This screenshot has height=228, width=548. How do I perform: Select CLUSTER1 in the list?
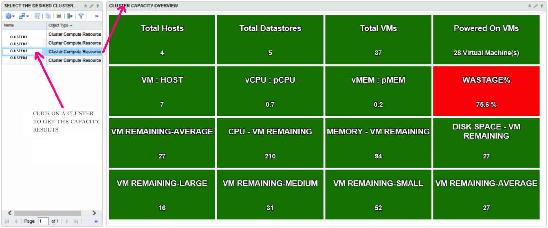19,37
